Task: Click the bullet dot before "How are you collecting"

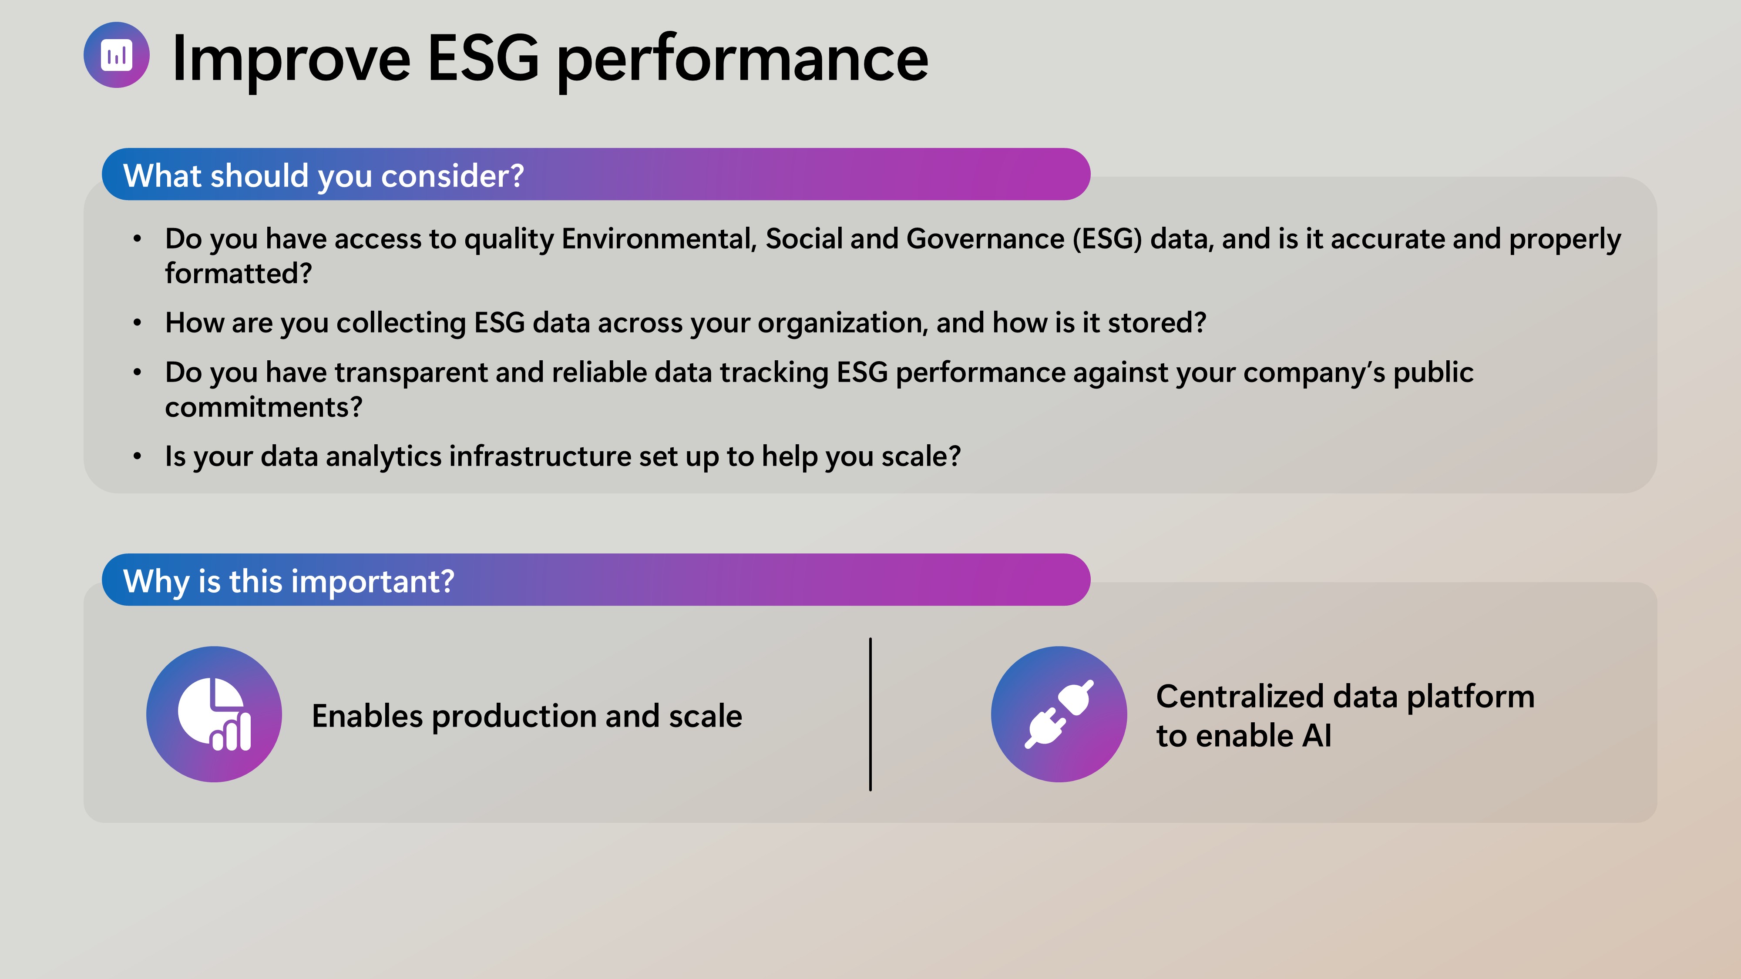Action: tap(137, 323)
